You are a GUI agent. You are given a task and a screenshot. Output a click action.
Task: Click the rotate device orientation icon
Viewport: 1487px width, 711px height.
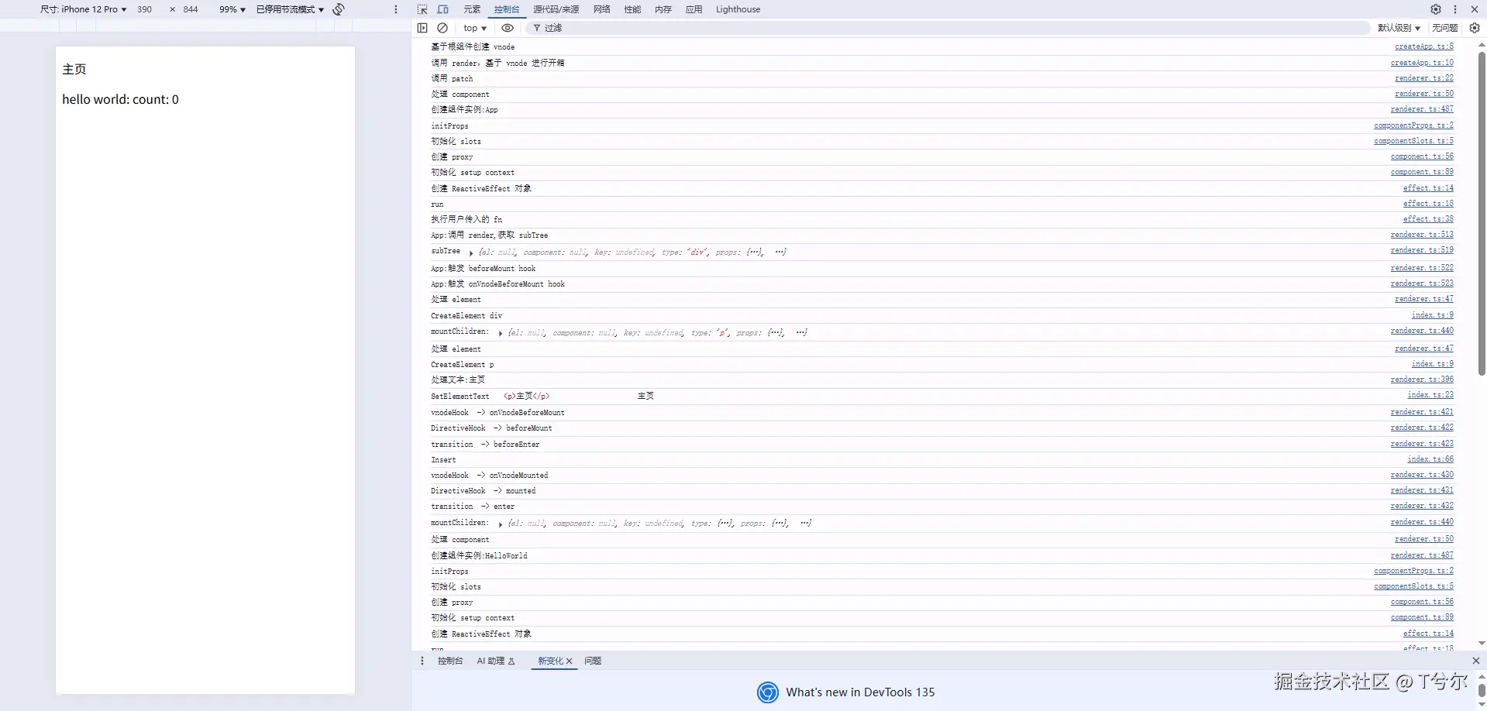339,9
